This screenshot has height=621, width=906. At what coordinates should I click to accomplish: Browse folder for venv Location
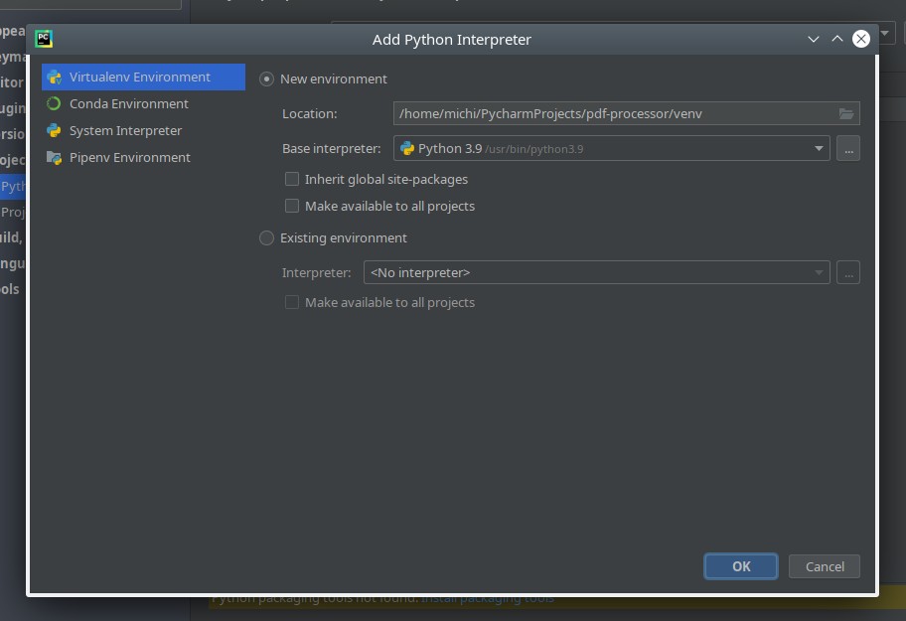click(846, 114)
